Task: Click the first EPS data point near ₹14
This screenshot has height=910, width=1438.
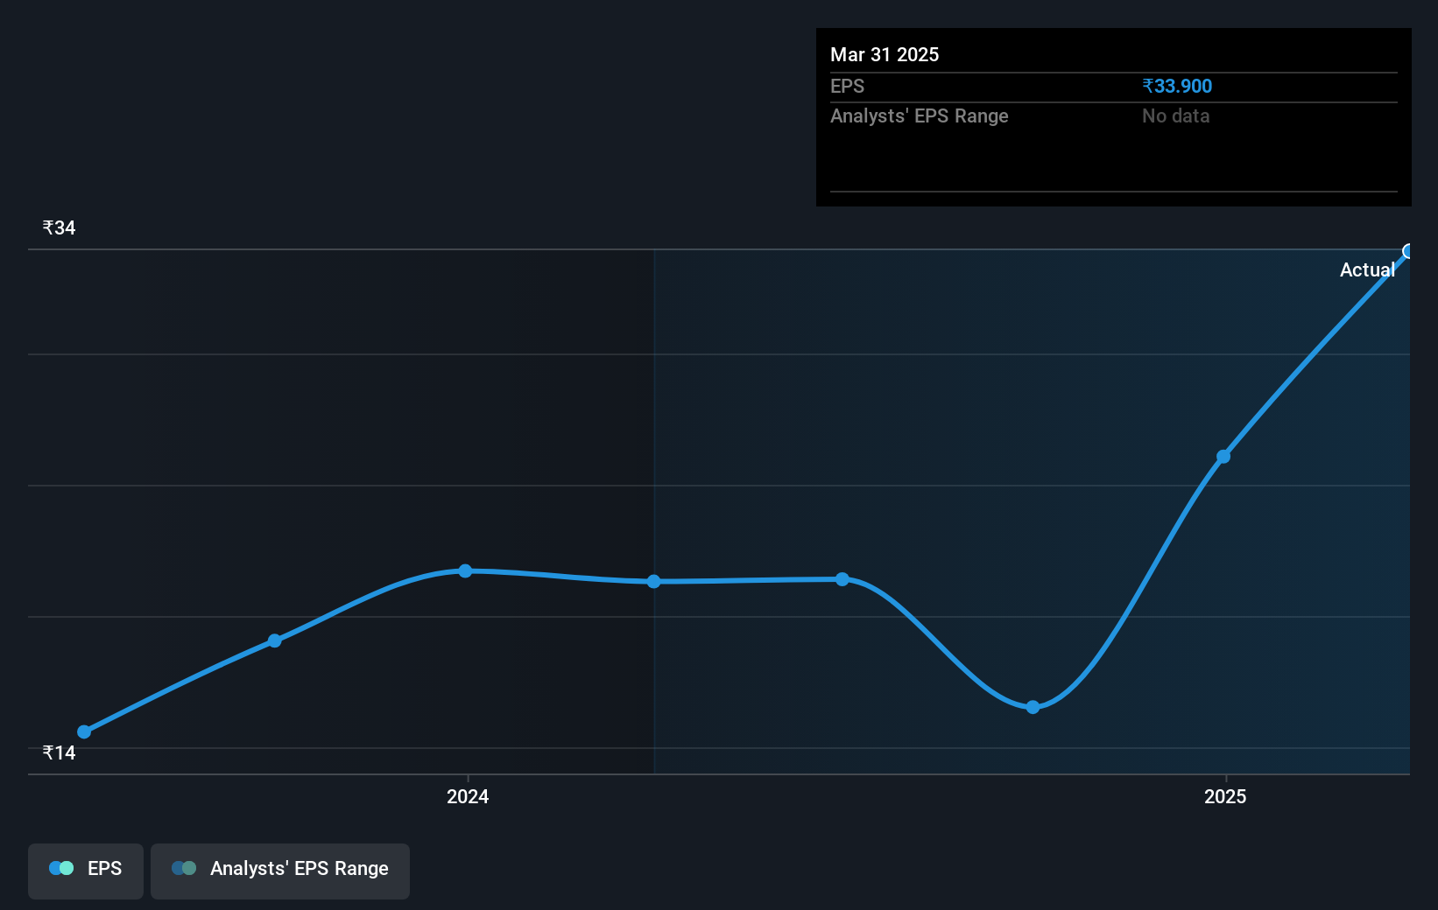Action: coord(84,731)
